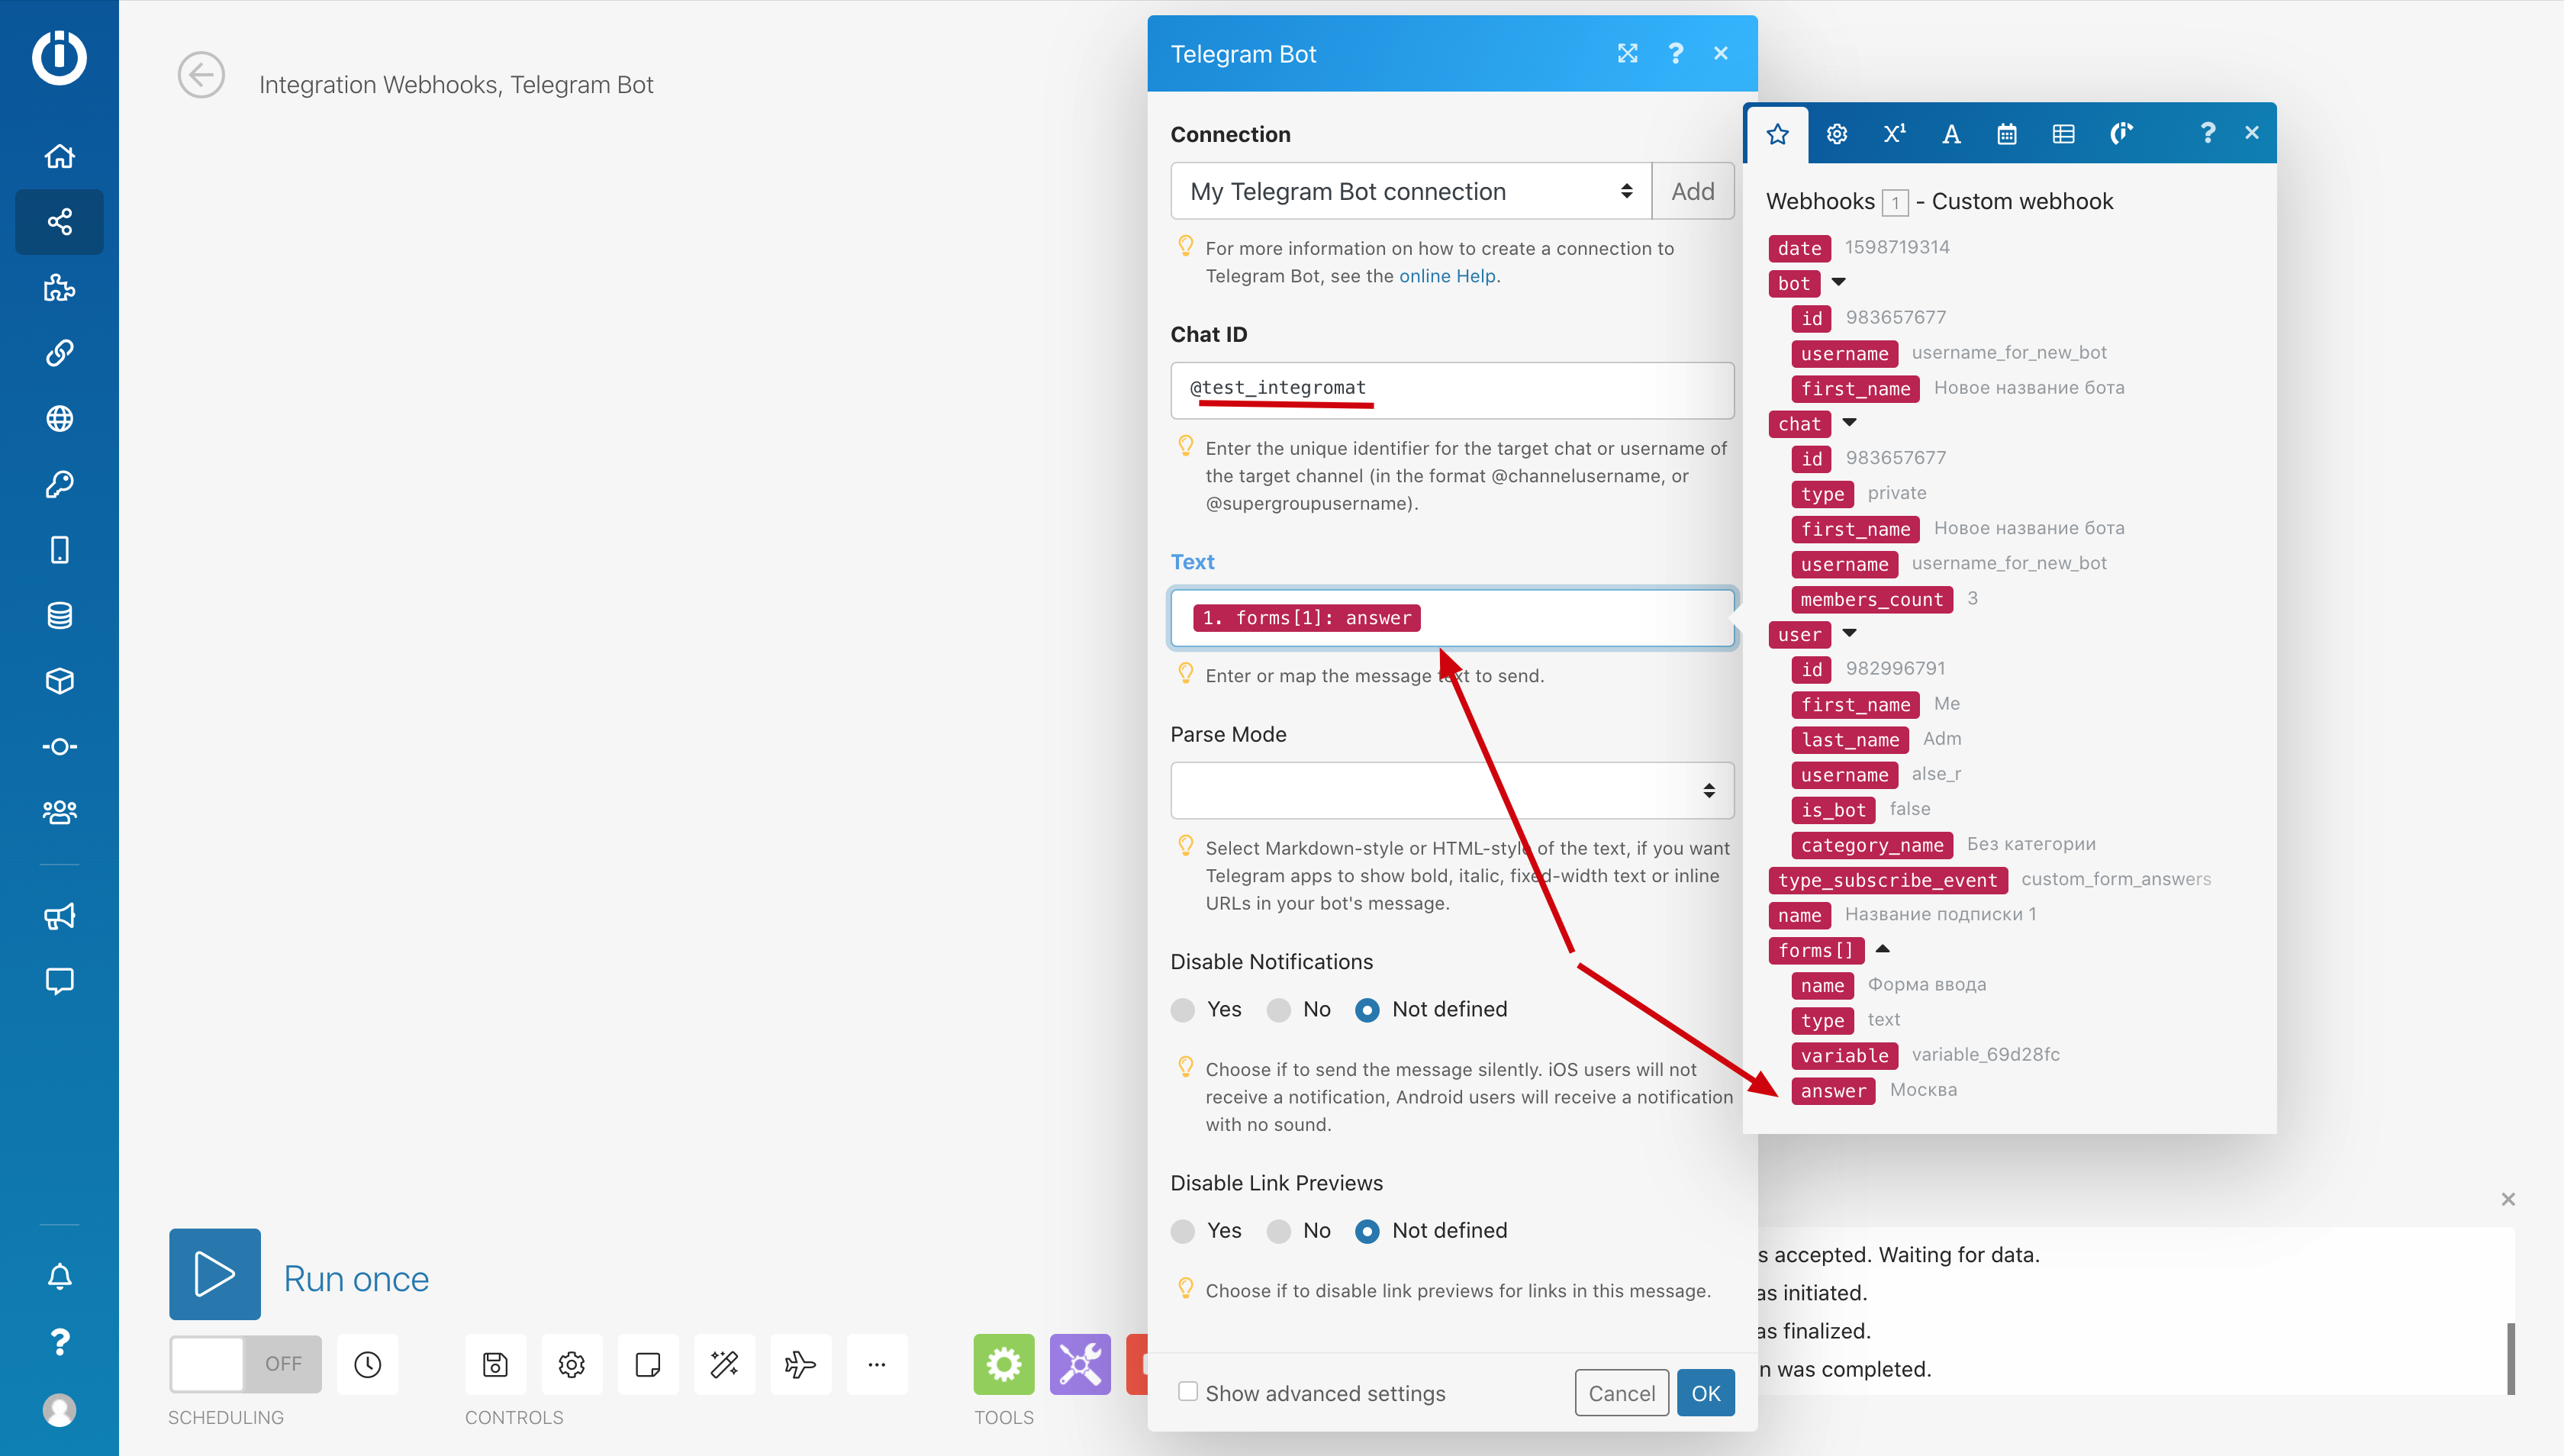Select the members_count variable tag
Image resolution: width=2564 pixels, height=1456 pixels.
[1872, 600]
